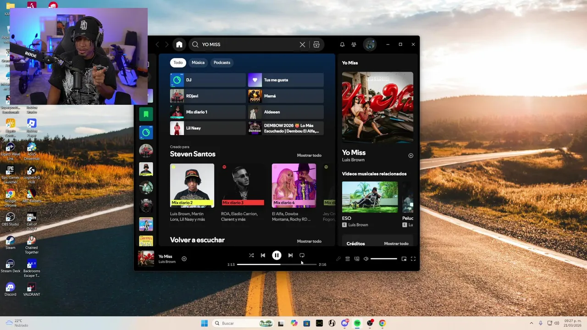Open Microsoft Store from the taskbar
587x330 pixels.
tap(307, 323)
